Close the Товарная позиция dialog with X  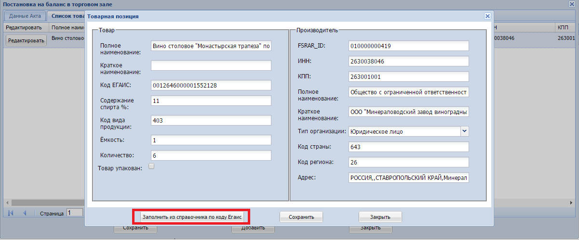(487, 16)
